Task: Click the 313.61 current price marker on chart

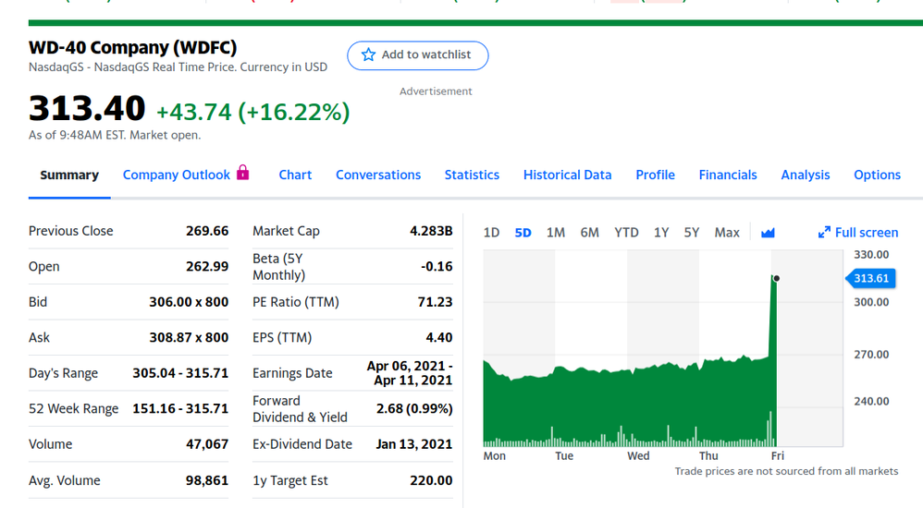Action: 871,278
